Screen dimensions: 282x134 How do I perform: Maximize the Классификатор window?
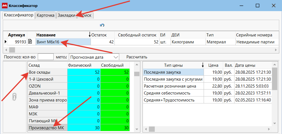coord(258,6)
